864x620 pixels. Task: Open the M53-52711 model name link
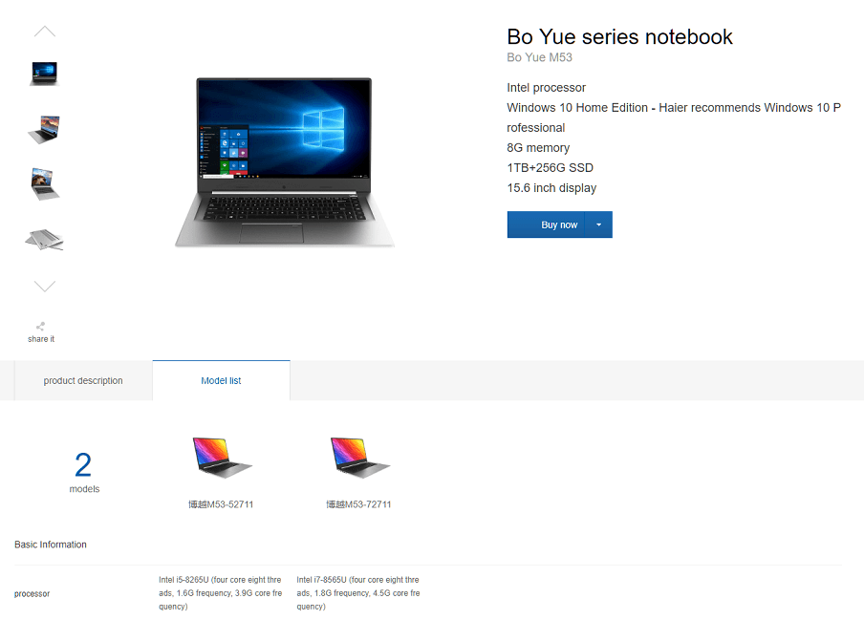coord(221,504)
